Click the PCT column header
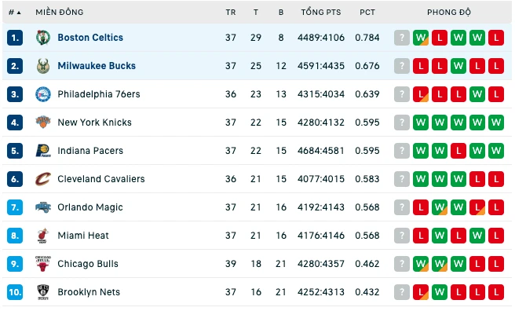The image size is (515, 311). tap(367, 13)
